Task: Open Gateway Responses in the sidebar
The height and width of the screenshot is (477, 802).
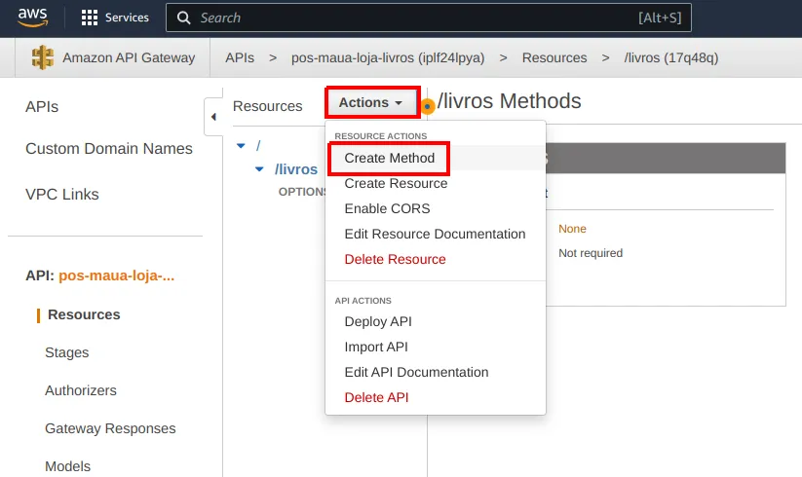Action: pos(110,428)
